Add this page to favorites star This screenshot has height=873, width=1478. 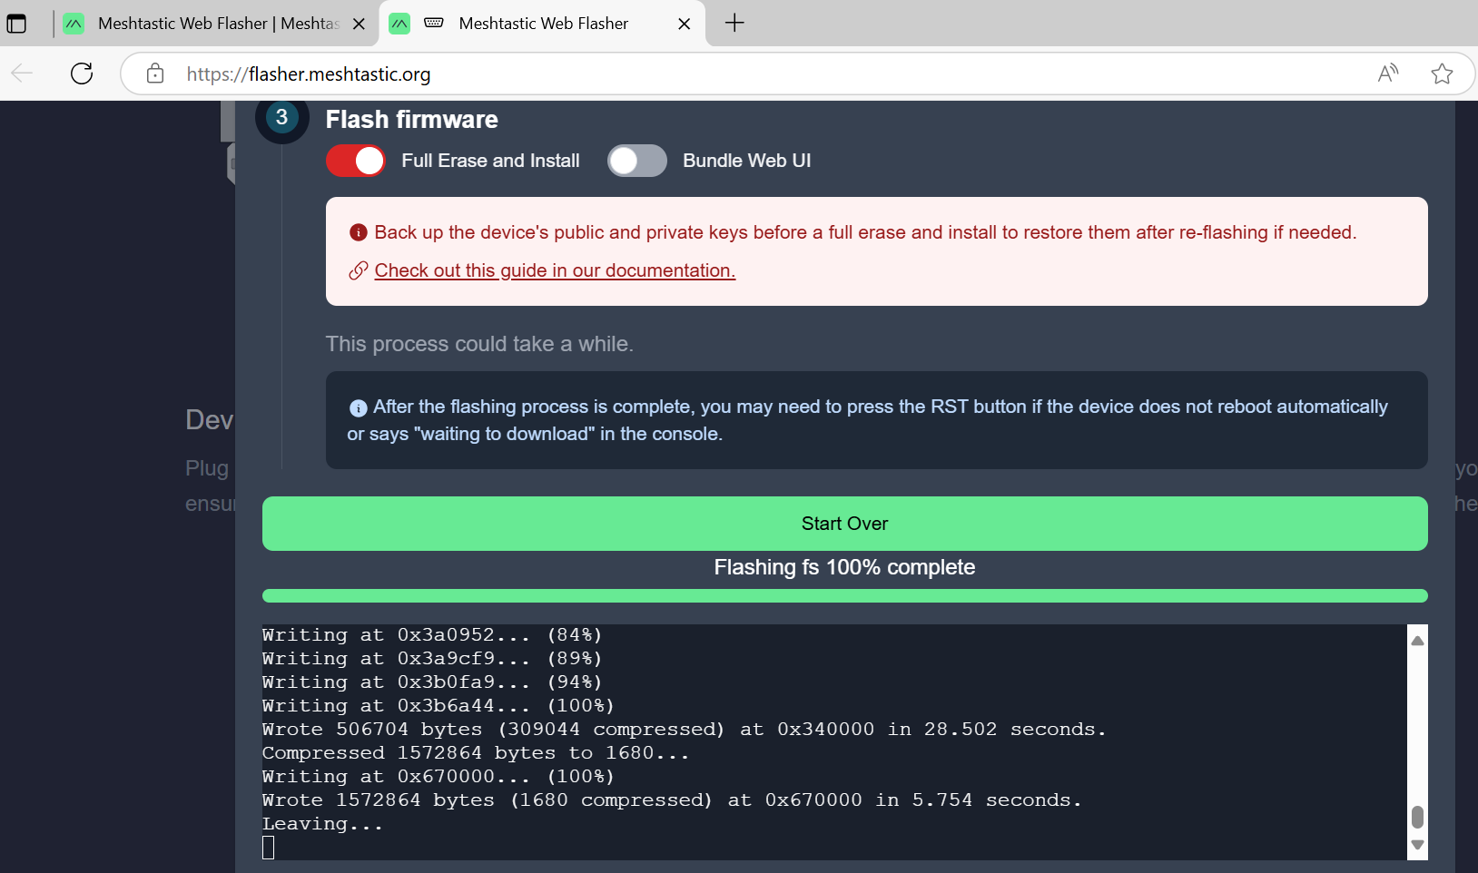pyautogui.click(x=1442, y=74)
